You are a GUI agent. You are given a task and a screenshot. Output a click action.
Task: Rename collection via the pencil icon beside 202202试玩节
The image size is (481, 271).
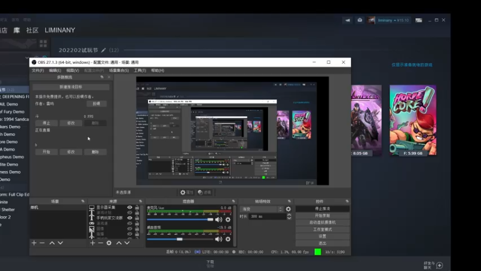click(103, 50)
